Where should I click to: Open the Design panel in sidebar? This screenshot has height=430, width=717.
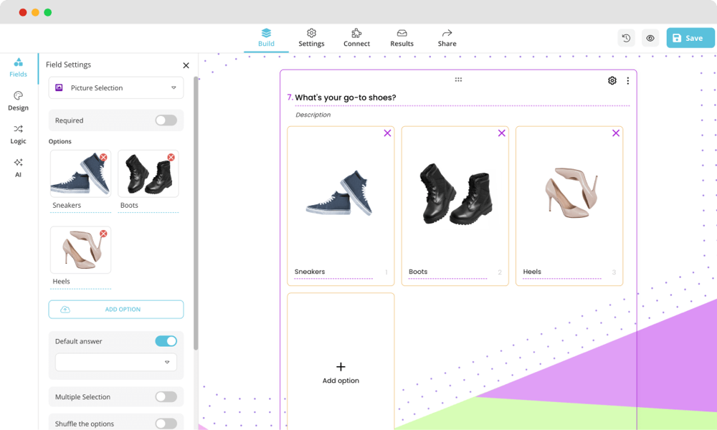tap(18, 100)
